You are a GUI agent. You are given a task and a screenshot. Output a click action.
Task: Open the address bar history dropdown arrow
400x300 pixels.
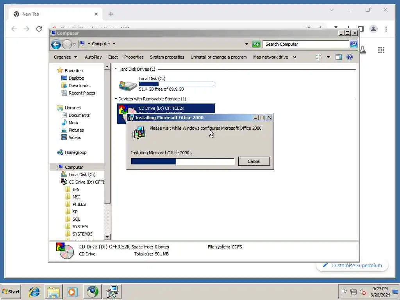coord(246,44)
